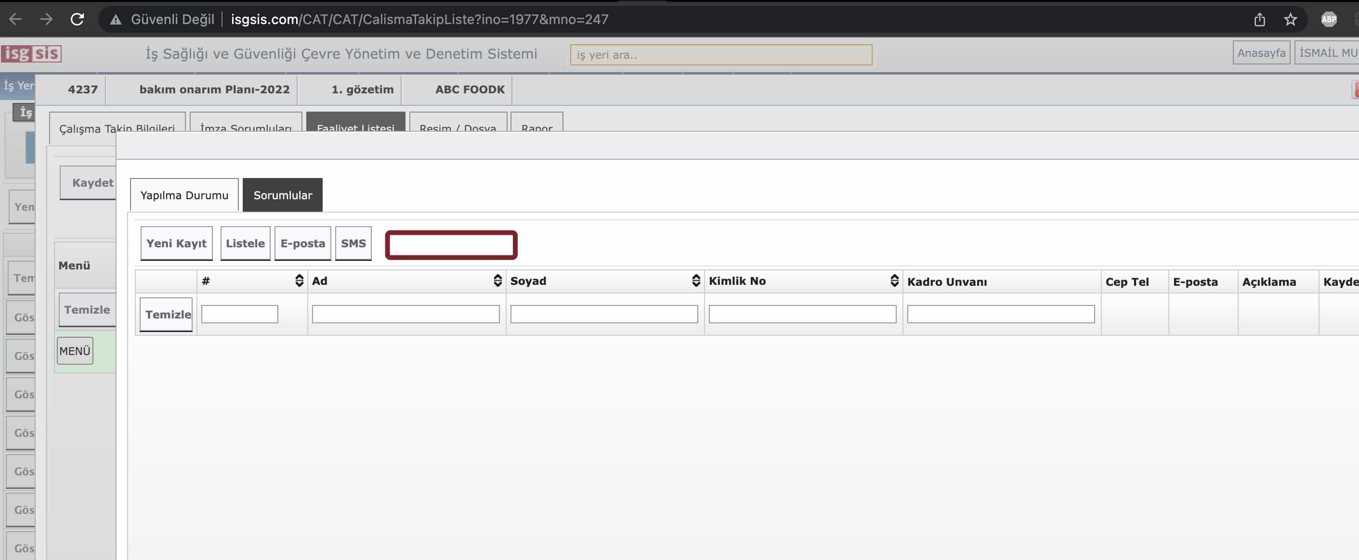
Task: Sort by the # column arrows
Action: (299, 280)
